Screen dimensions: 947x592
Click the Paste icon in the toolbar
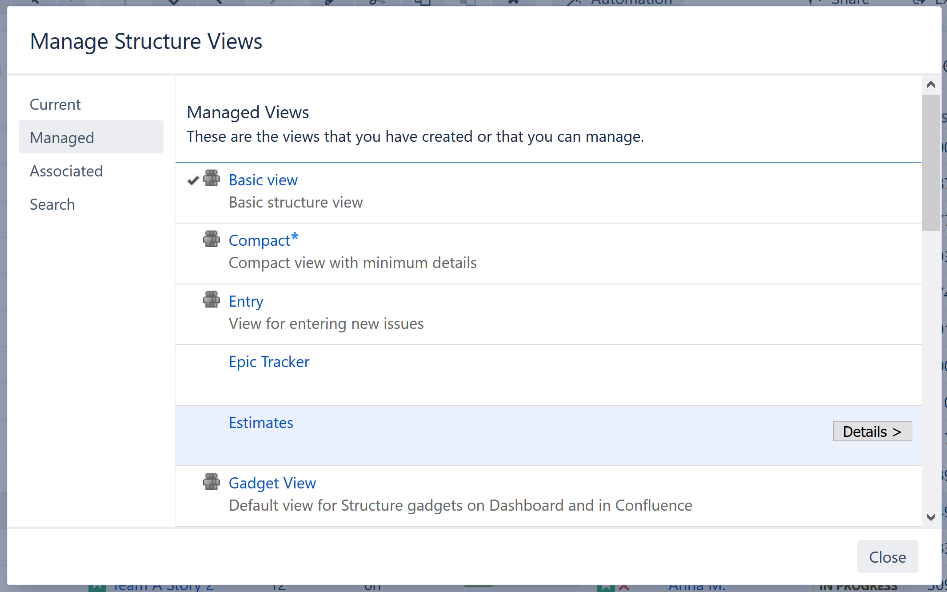[468, 2]
